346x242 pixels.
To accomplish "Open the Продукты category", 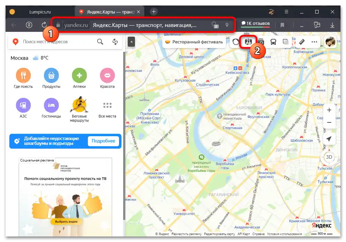I will click(x=51, y=78).
